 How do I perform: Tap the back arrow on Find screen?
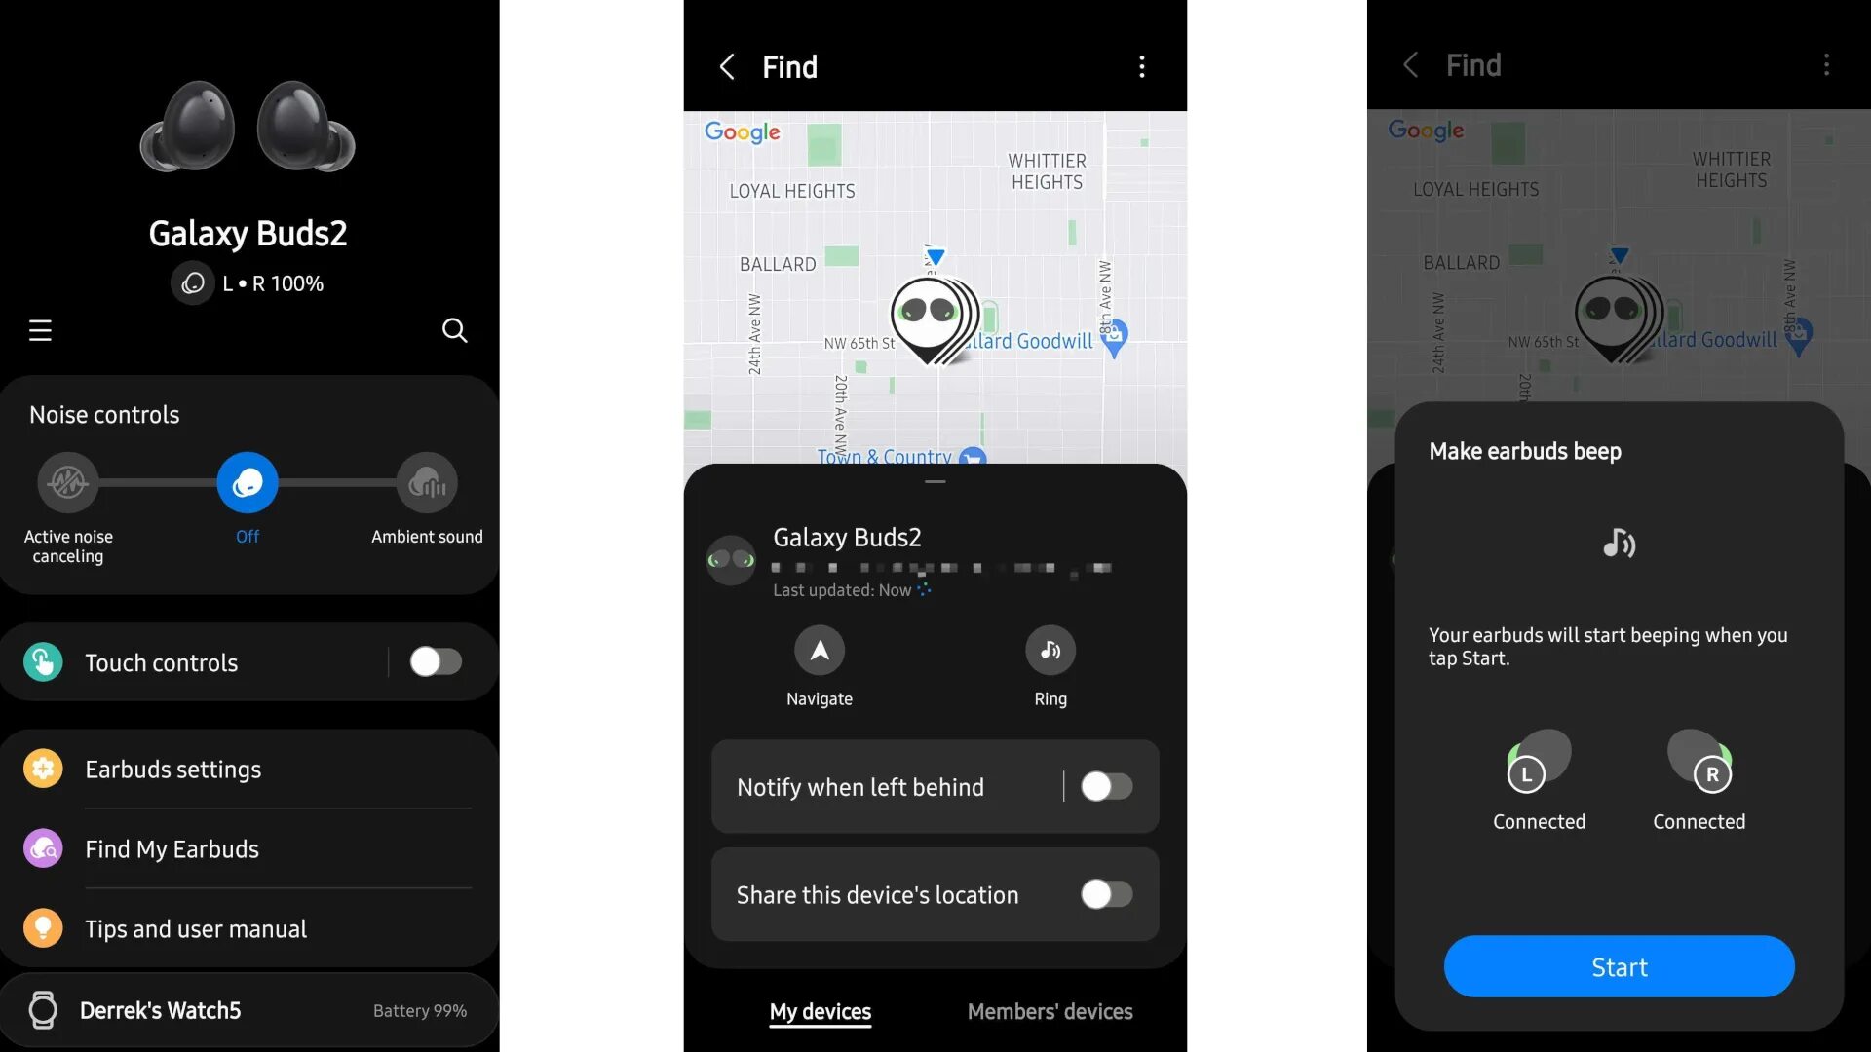click(x=725, y=65)
